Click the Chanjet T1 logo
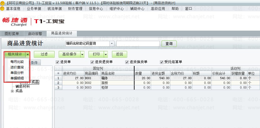The width and height of the screenshot is (260, 128). 33,22
